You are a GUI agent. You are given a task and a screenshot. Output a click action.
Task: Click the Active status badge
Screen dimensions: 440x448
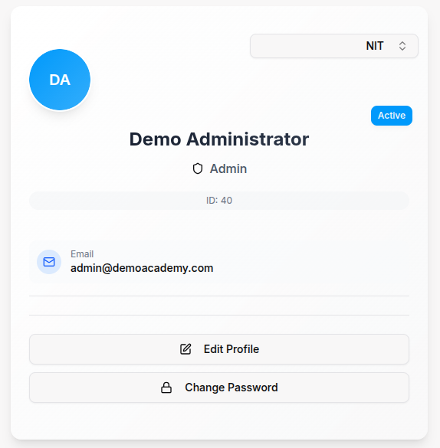click(392, 116)
